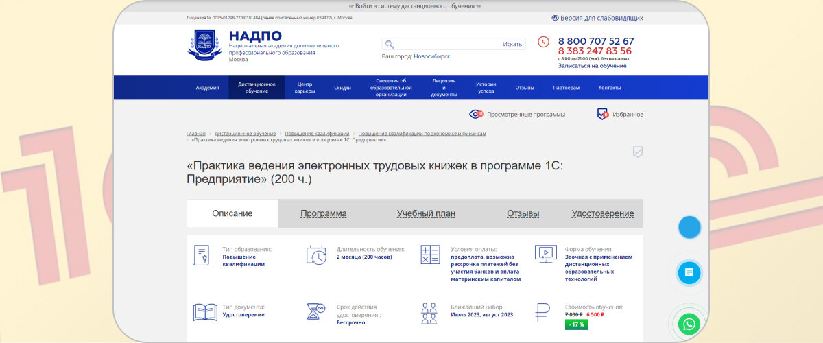Click the eye icon for visually impaired version
Viewport: 823px width, 343px height.
555,19
